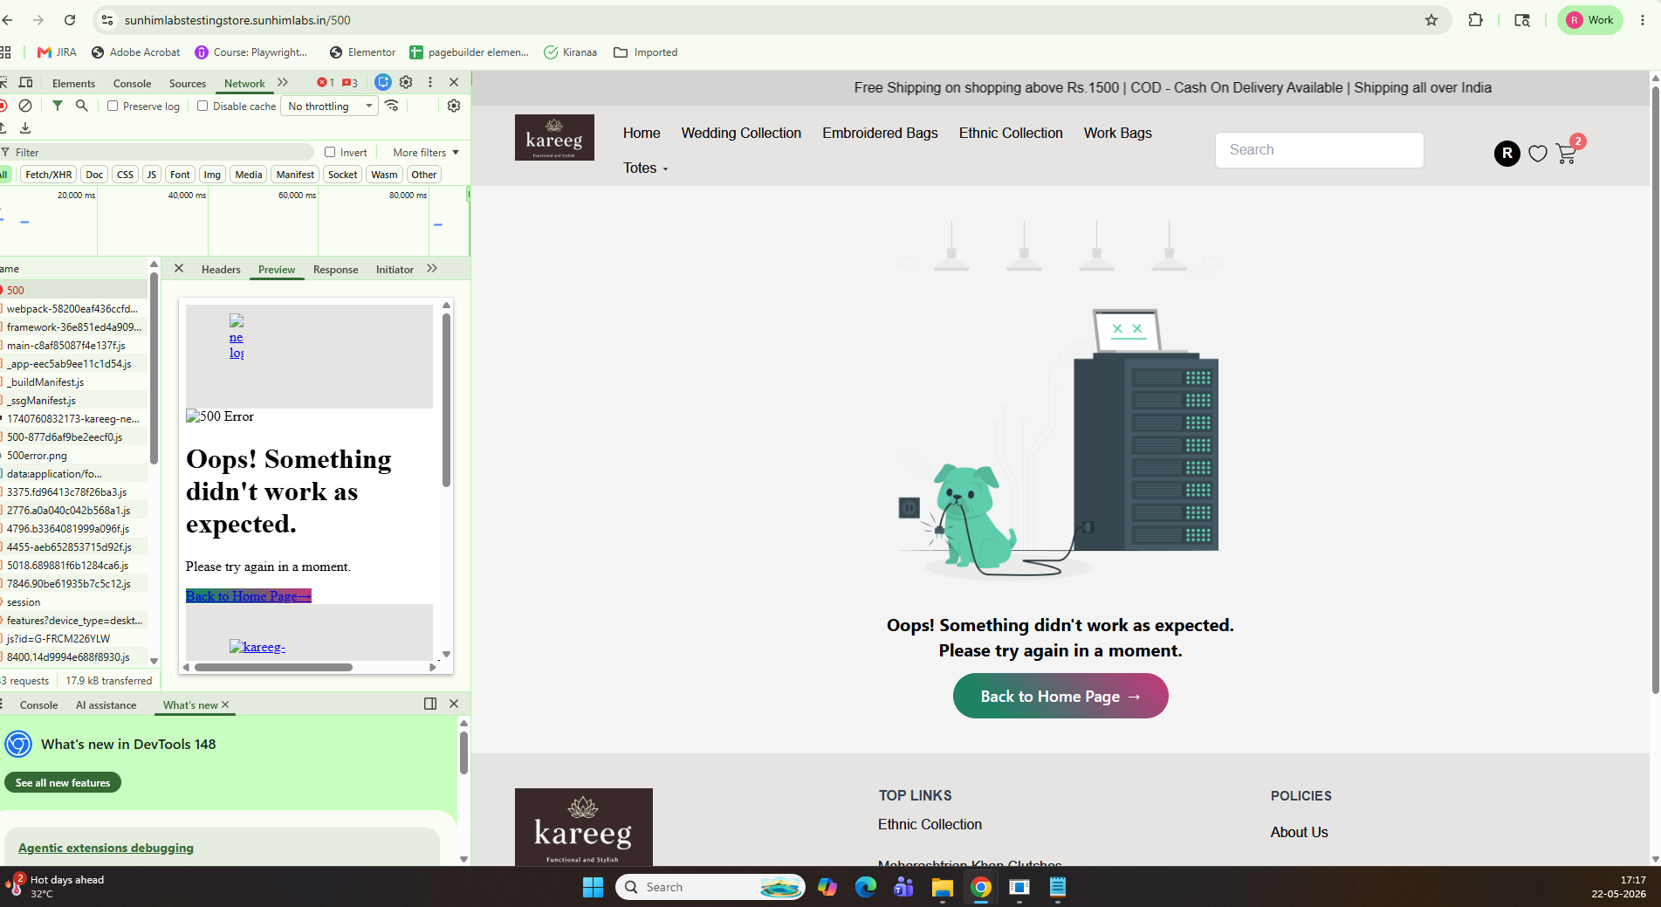Enable the Disable cache checkbox
This screenshot has width=1661, height=907.
[202, 106]
